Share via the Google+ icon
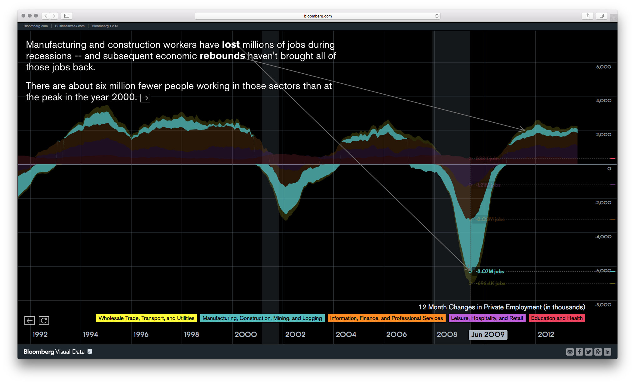 click(x=598, y=352)
